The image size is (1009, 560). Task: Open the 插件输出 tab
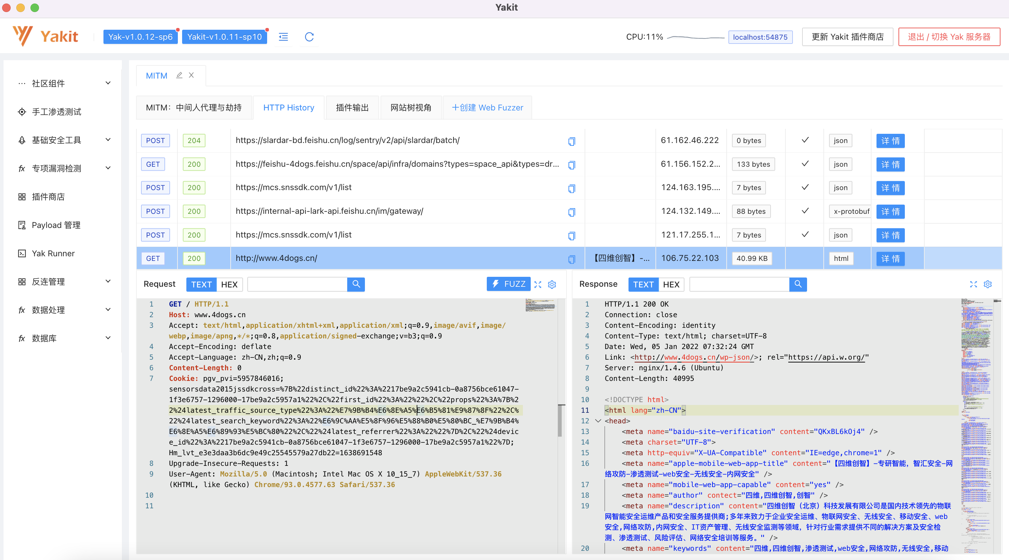[x=352, y=108]
